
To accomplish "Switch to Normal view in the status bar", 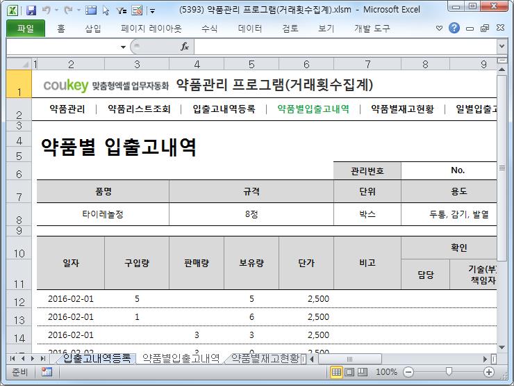I will (x=336, y=372).
